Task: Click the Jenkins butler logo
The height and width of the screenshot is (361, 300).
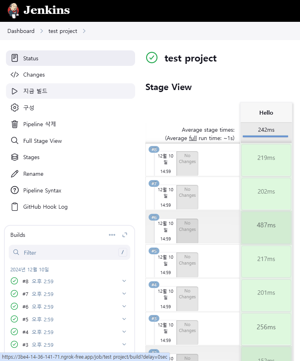Action: [13, 10]
